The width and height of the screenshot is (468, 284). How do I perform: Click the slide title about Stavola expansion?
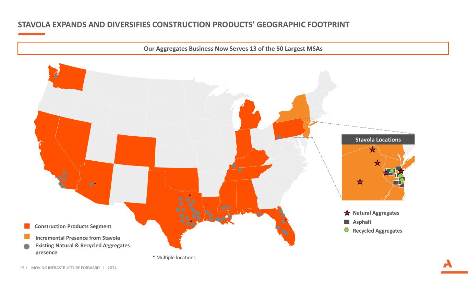click(x=184, y=25)
